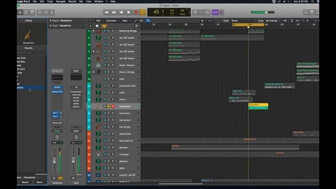Click the drum icon on Liverpool track
Image resolution: width=336 pixels, height=189 pixels.
98,154
